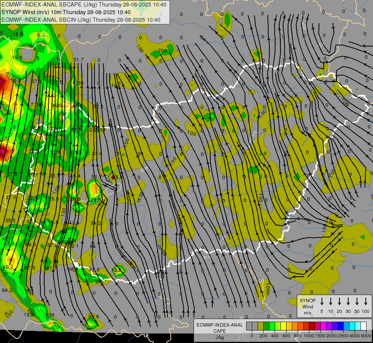Click the 50 m/s wind arrow in the SYNOP legend
The image size is (373, 343).
(x=357, y=301)
